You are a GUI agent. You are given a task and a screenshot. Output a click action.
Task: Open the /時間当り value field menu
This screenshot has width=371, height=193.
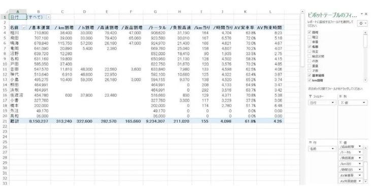point(360,169)
